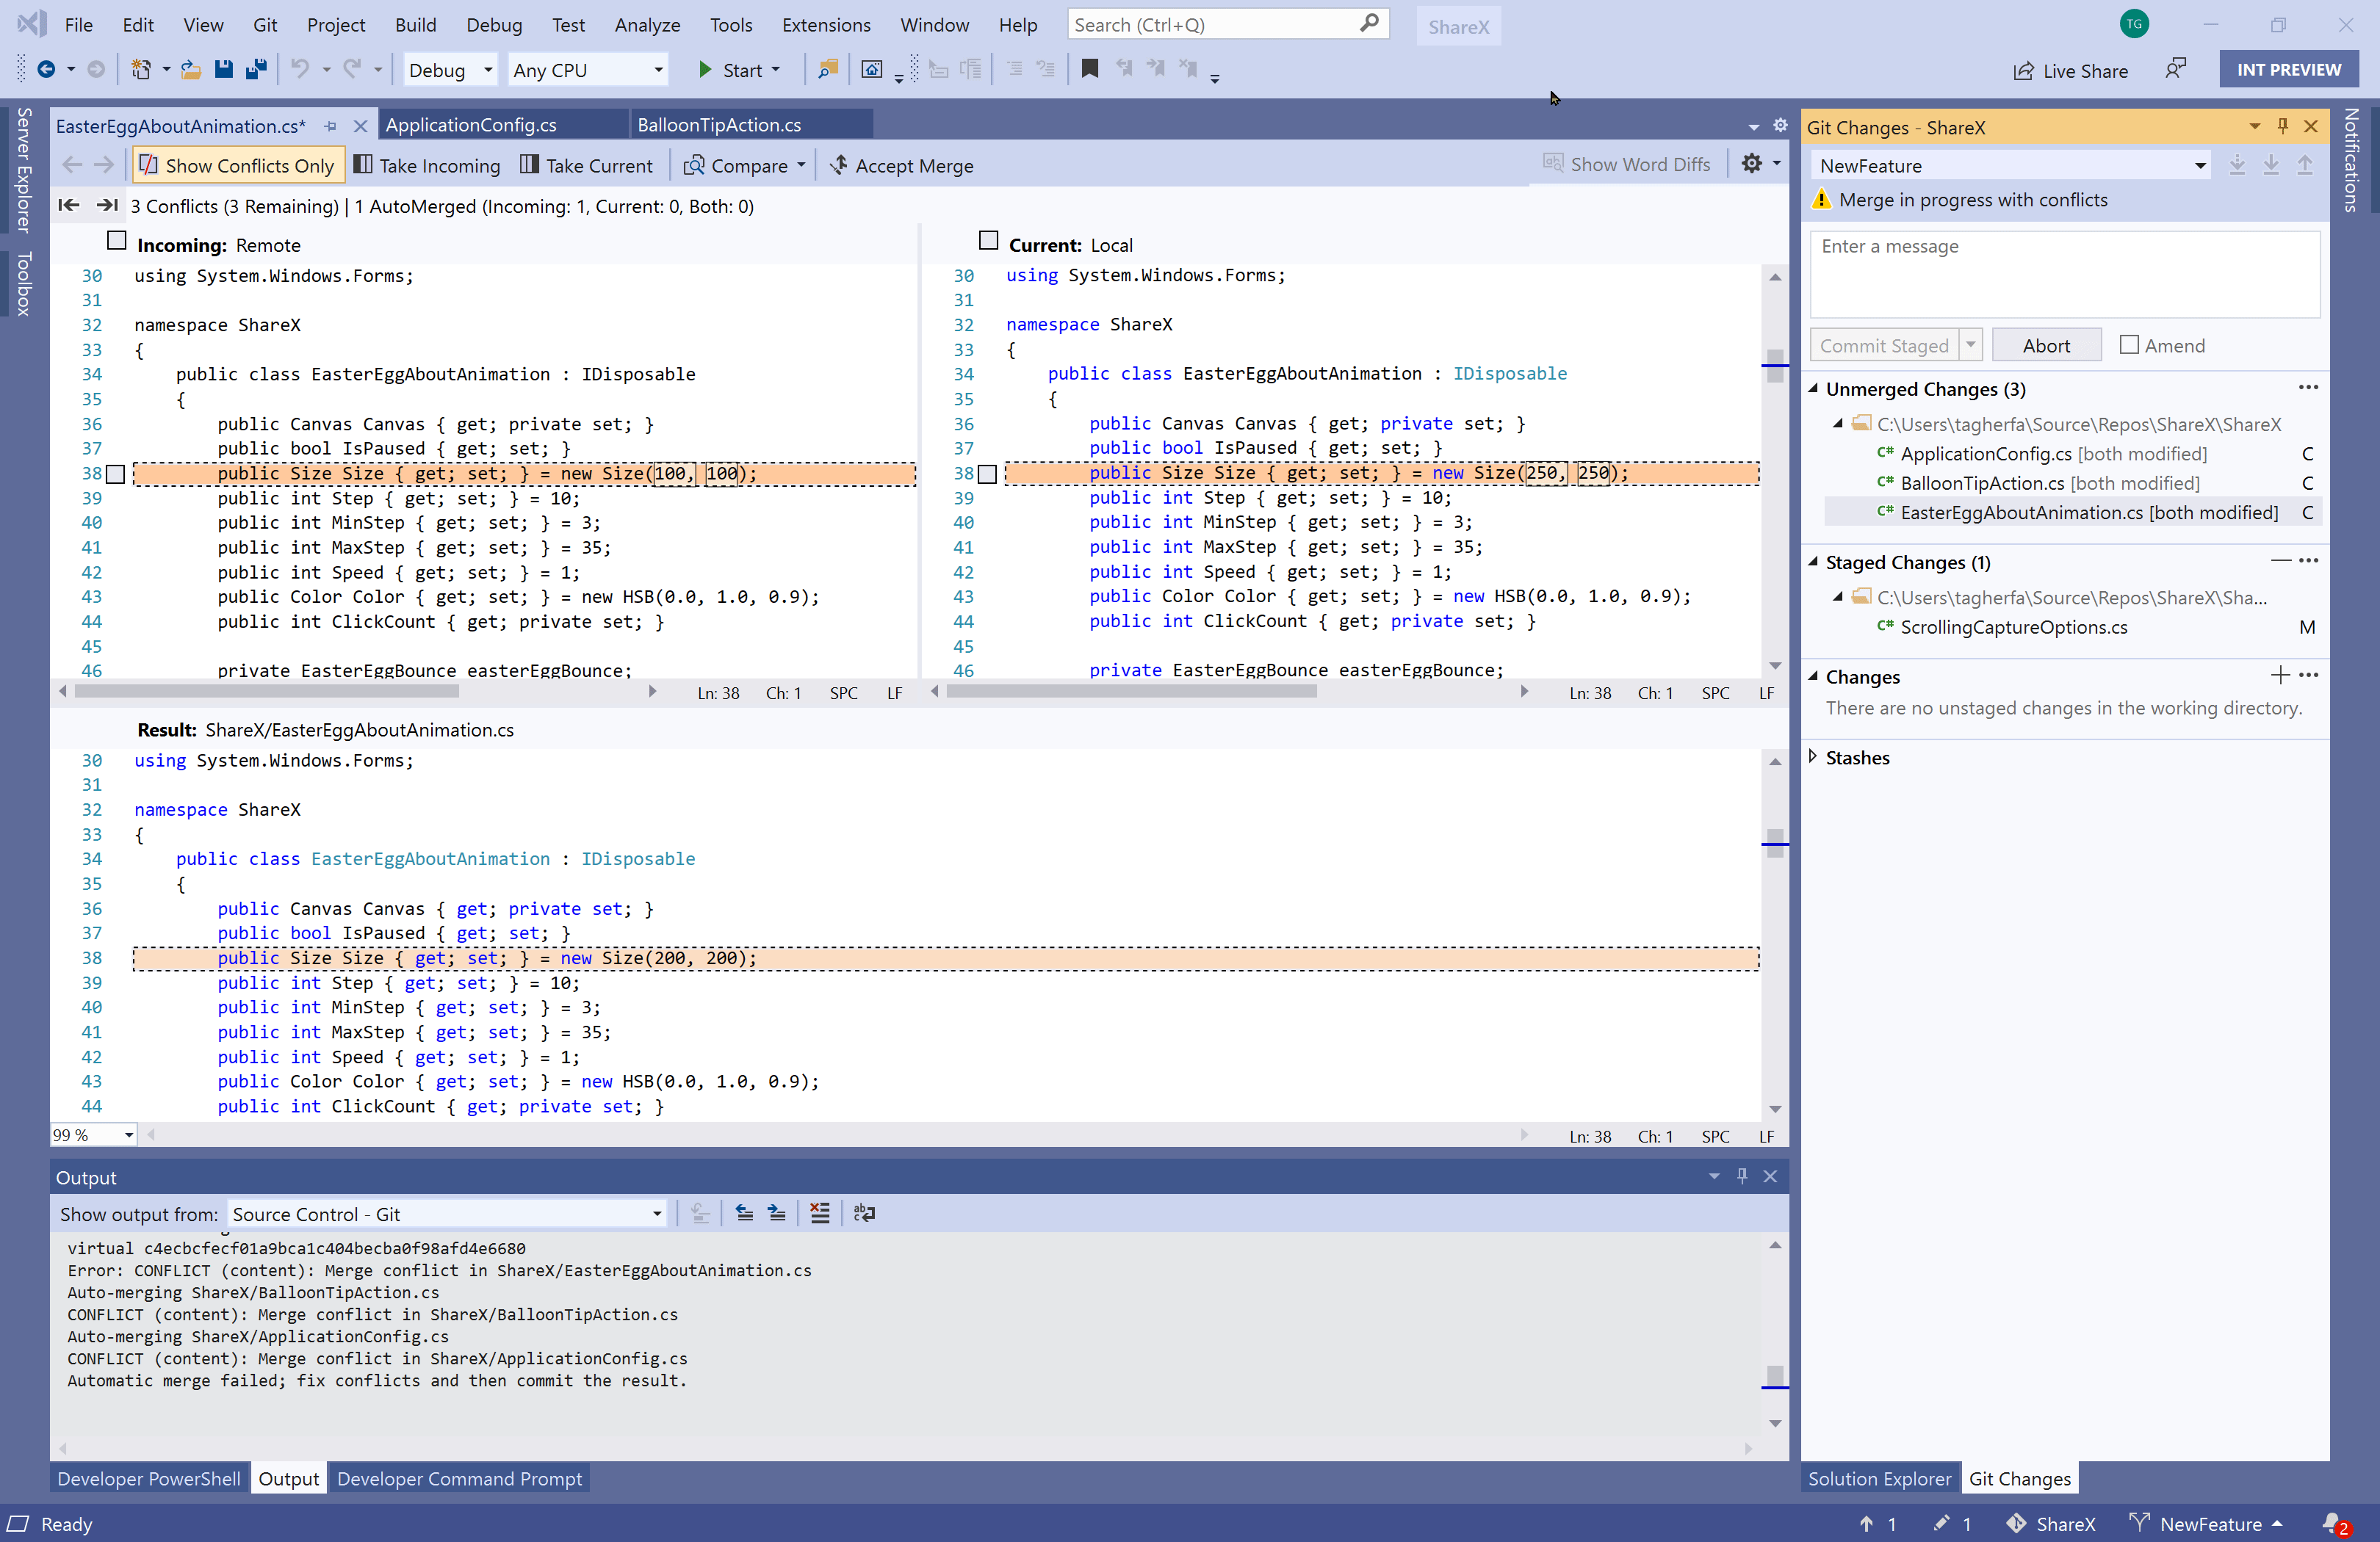Open the NewFeature branch dropdown
2380x1542 pixels.
pyautogui.click(x=2201, y=164)
